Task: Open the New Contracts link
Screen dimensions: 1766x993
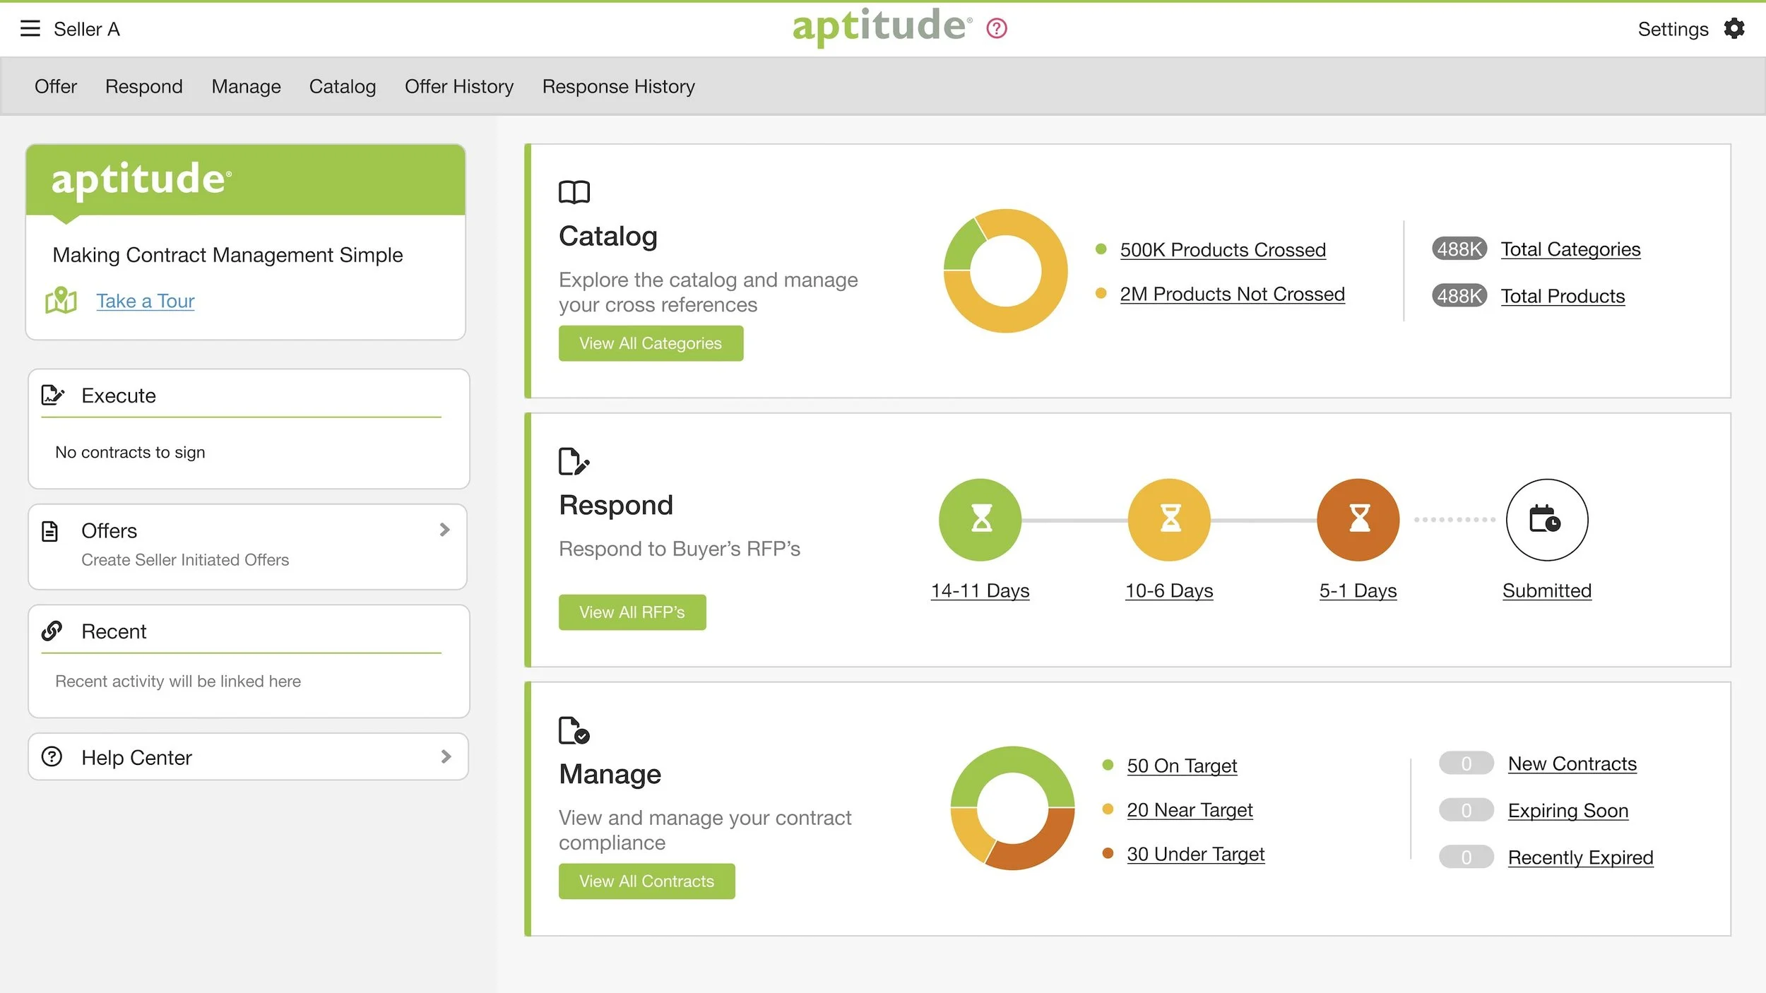Action: pos(1572,763)
